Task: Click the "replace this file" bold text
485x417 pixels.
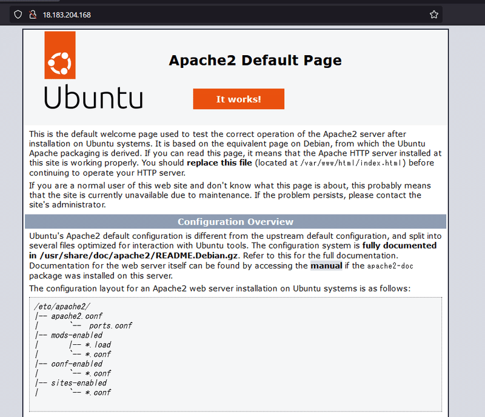Action: click(x=219, y=162)
